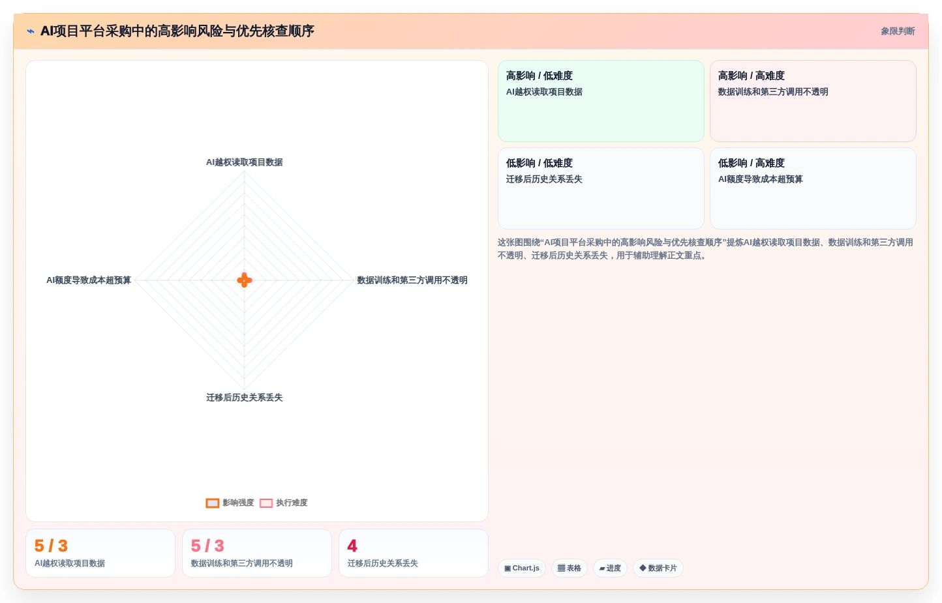Viewport: 942px width, 603px height.
Task: Click the page title AI项目平台采购中的高影响风险与优先核查顺序
Action: coord(177,31)
